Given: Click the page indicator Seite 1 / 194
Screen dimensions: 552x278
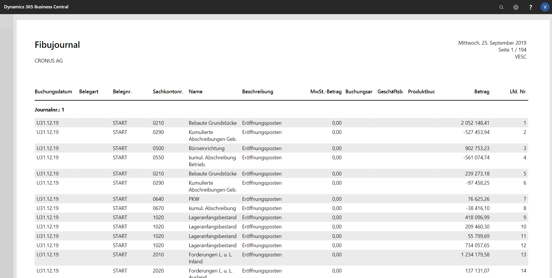Looking at the screenshot, I should click(x=512, y=50).
